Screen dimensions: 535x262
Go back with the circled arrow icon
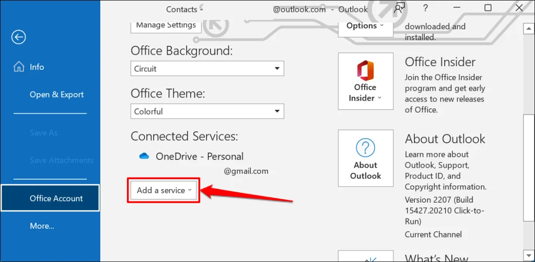(18, 37)
